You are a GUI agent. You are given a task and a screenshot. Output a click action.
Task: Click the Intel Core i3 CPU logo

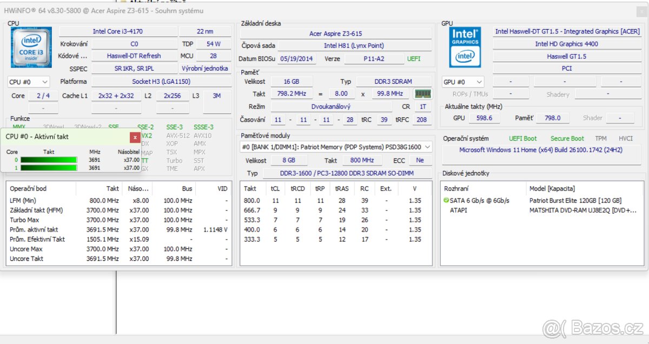tap(31, 47)
